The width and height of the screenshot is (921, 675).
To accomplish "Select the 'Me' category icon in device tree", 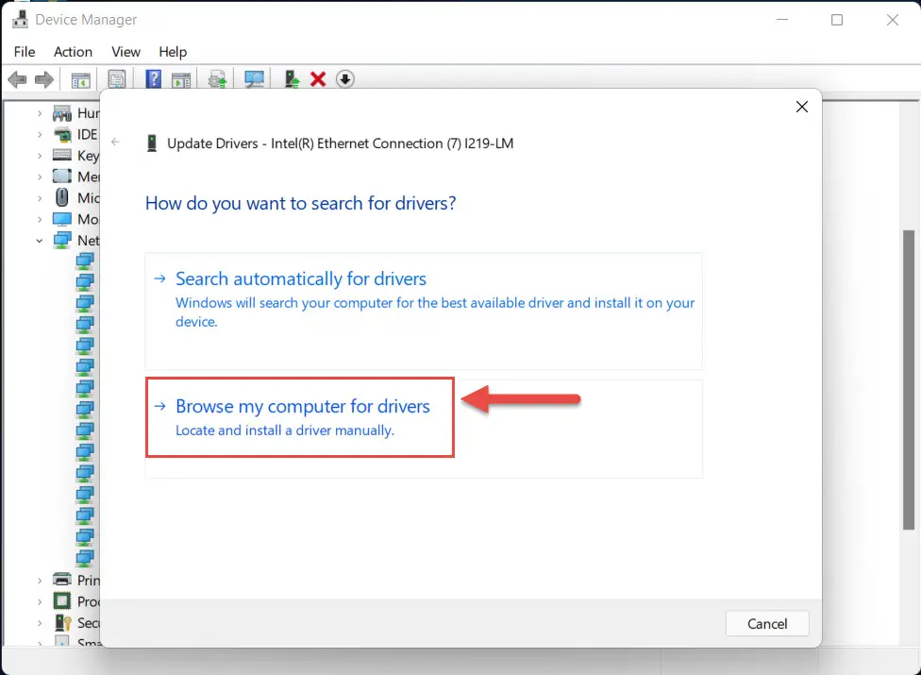I will click(x=62, y=177).
